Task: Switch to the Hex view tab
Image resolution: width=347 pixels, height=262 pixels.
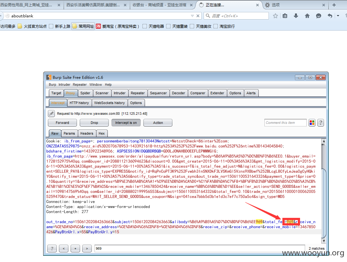Action: (101, 133)
